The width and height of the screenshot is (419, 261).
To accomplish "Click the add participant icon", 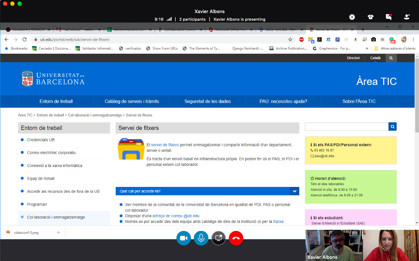I will (x=407, y=17).
